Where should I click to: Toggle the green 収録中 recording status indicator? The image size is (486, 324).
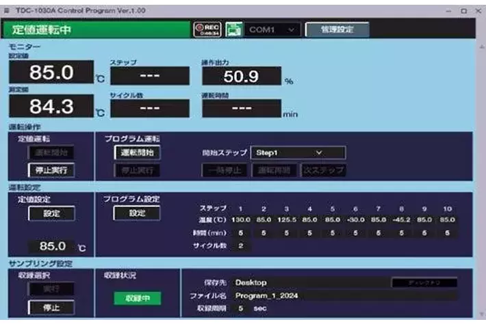click(138, 298)
